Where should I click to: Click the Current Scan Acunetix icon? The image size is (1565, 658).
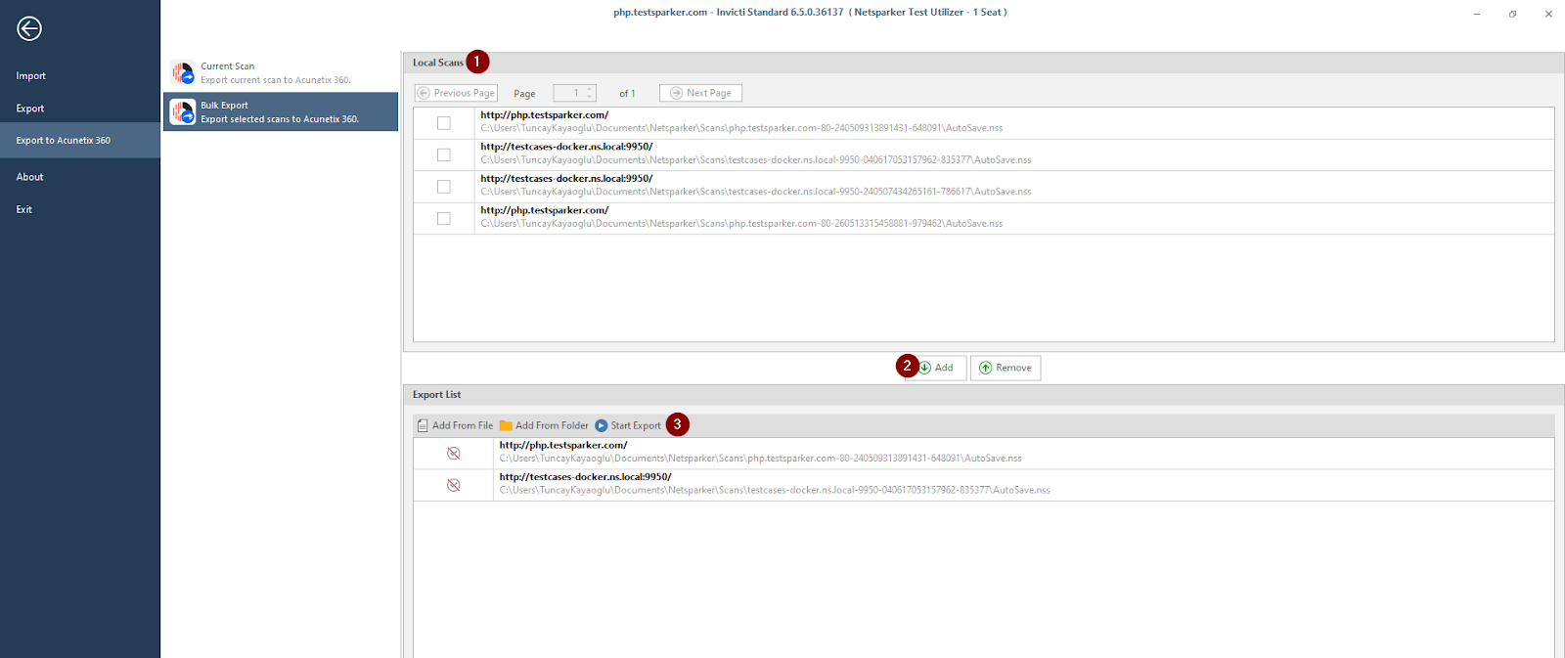coord(183,73)
